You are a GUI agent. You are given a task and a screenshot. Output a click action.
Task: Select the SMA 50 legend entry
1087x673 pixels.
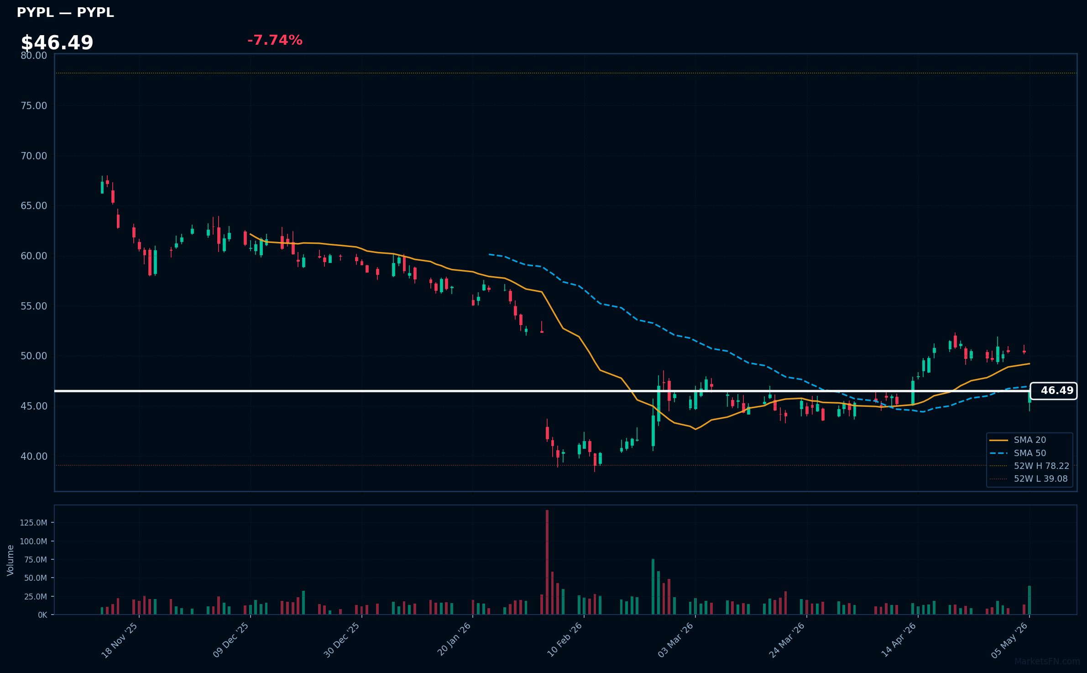1030,453
